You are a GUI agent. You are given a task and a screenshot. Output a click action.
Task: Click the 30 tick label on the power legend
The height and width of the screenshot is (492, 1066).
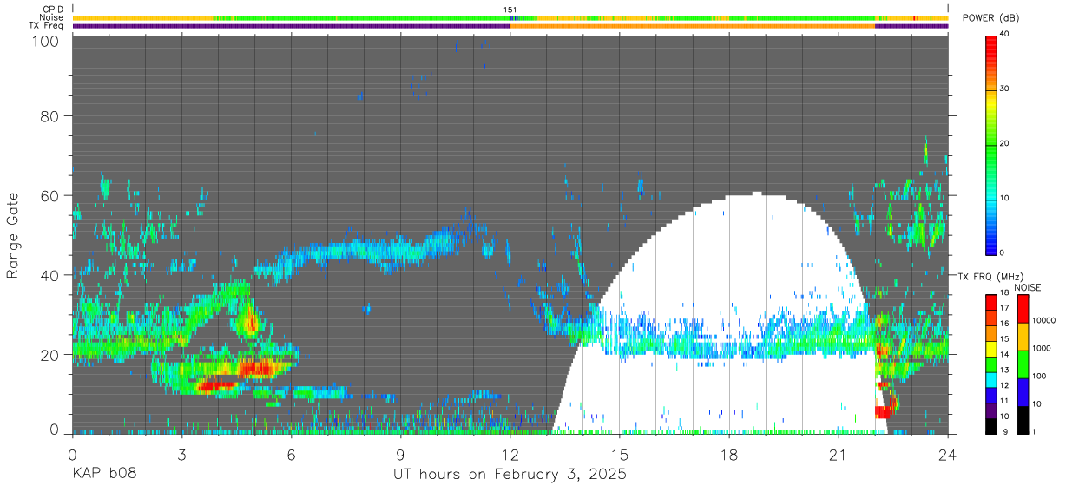pyautogui.click(x=1005, y=89)
